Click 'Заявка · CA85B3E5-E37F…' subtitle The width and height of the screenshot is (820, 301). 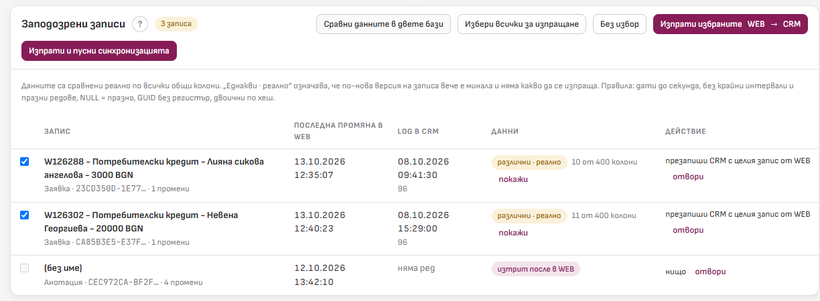point(94,242)
